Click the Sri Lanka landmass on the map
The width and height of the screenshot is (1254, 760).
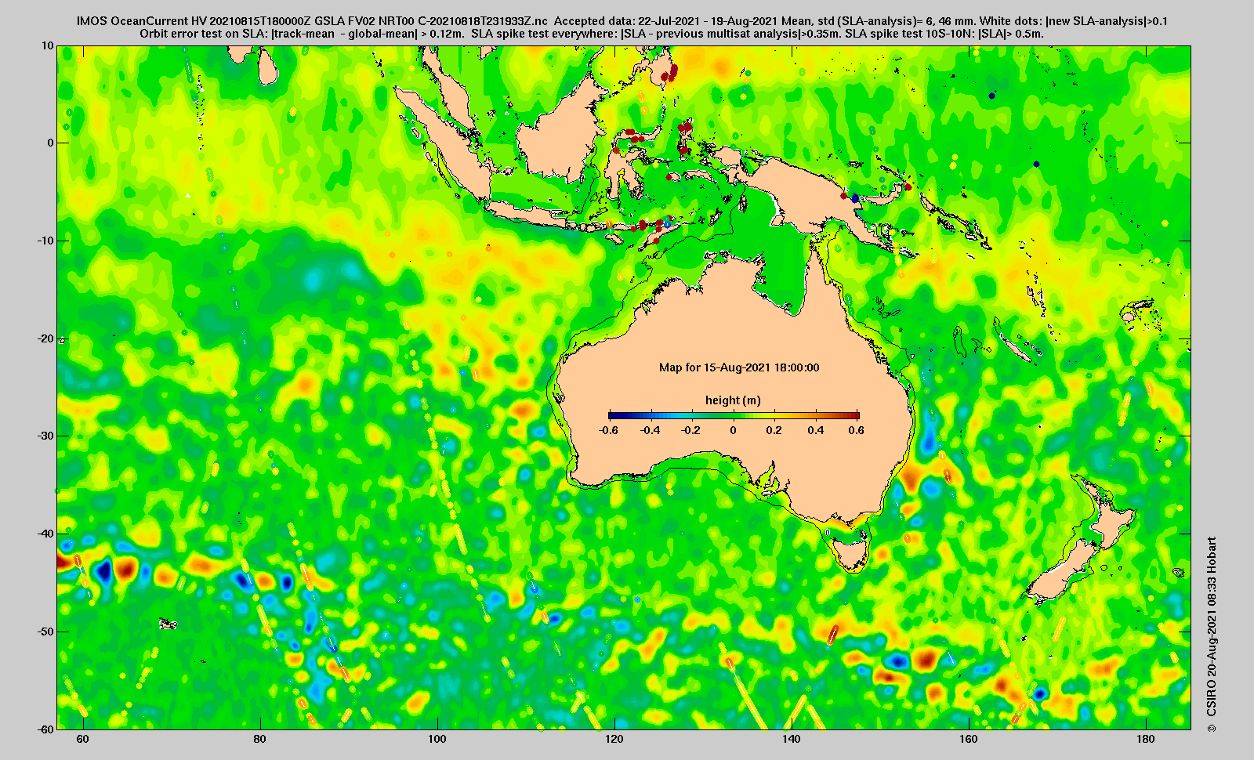pyautogui.click(x=268, y=67)
